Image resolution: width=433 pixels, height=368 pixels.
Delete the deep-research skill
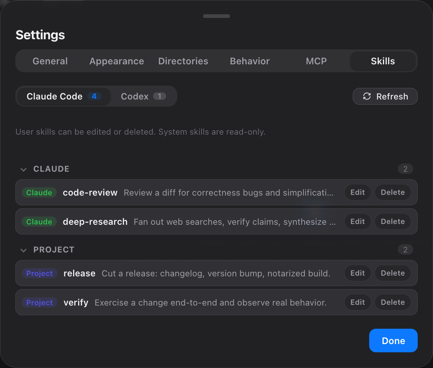tap(393, 221)
